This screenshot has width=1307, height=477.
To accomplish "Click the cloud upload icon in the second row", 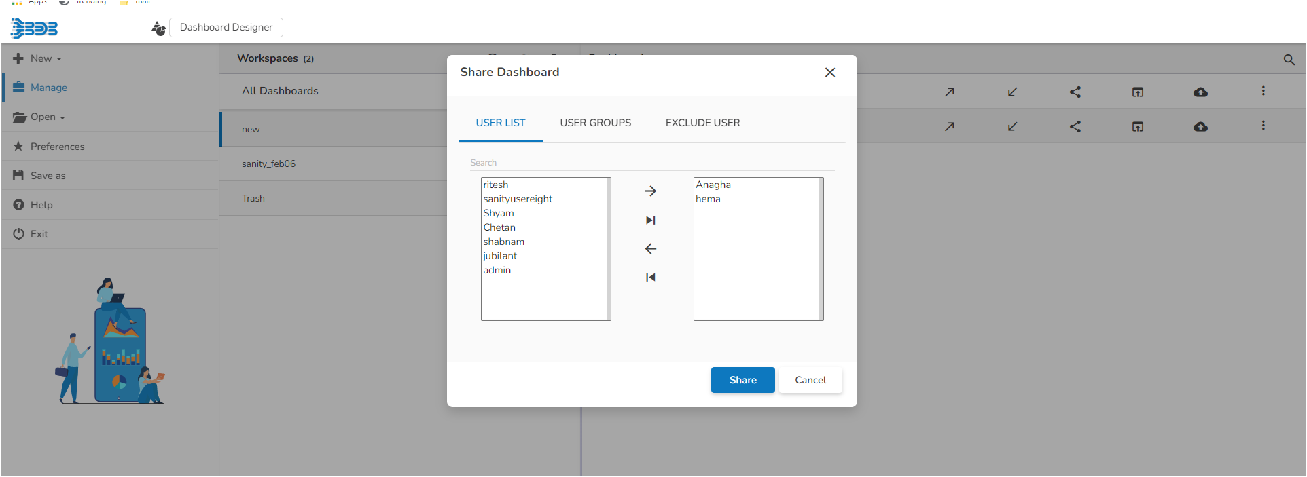I will pyautogui.click(x=1200, y=127).
